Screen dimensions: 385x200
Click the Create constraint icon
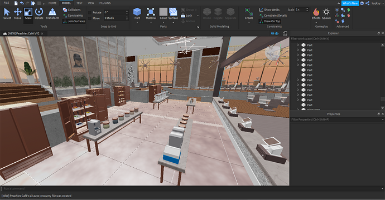249,12
